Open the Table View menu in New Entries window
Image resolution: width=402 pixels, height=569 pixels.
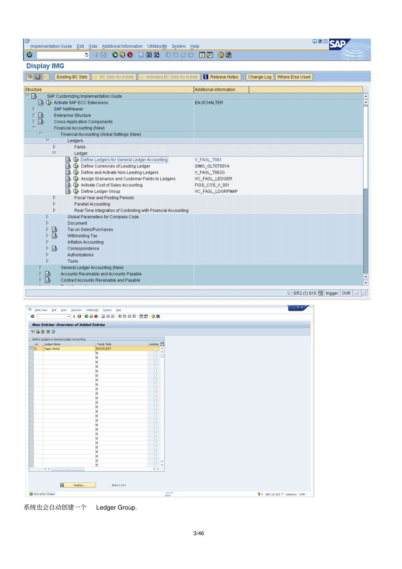tap(41, 310)
